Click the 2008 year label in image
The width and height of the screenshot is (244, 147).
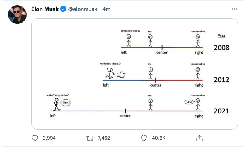point(221,48)
